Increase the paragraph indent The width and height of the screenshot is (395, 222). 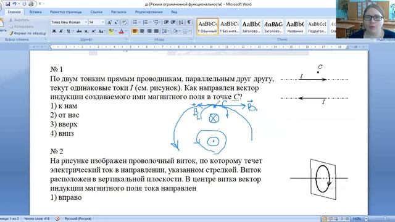tap(173, 22)
